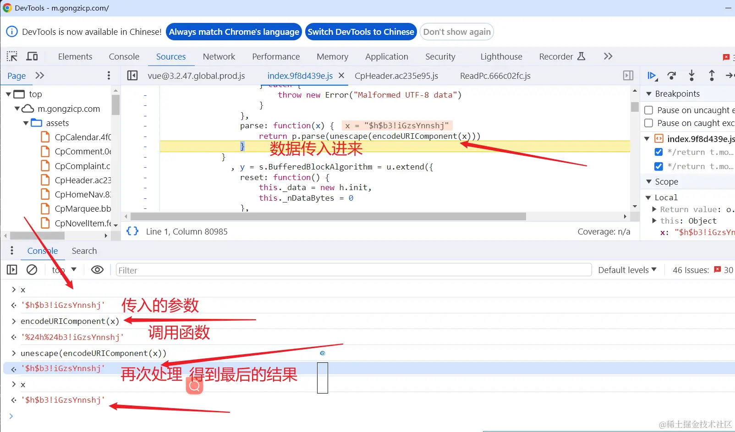Open the red error count indicator

(x=726, y=57)
